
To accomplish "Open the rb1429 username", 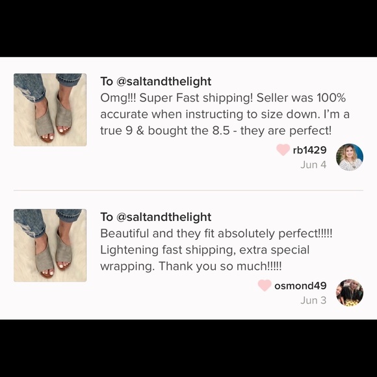I will (309, 150).
